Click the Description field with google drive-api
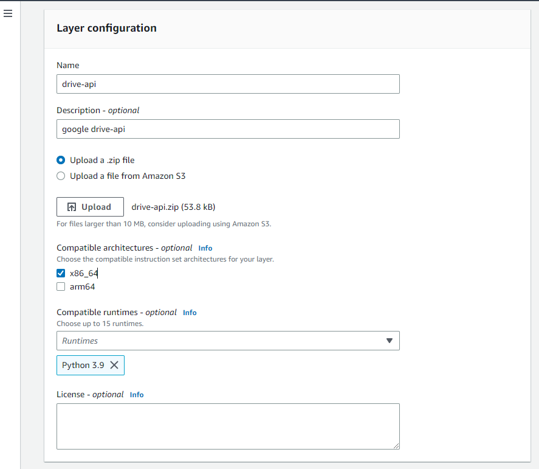Image resolution: width=539 pixels, height=469 pixels. [228, 129]
